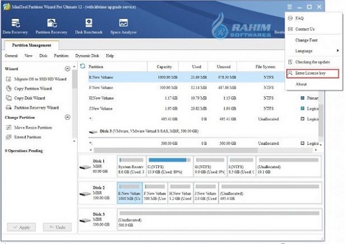Select the Disk 1 drive icon
The height and width of the screenshot is (244, 345).
pyautogui.click(x=85, y=167)
